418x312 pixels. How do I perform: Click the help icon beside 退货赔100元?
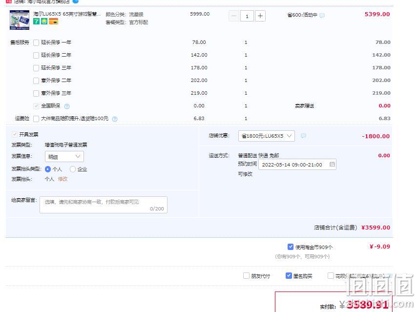[x=115, y=119]
